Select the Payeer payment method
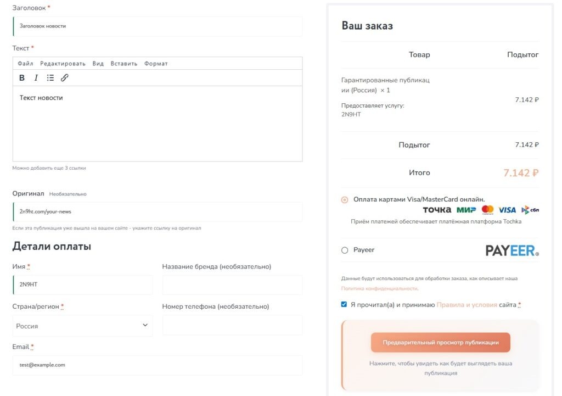562x396 pixels. tap(345, 250)
